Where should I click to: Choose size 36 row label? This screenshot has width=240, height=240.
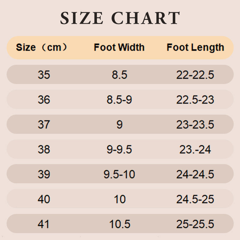click(44, 100)
